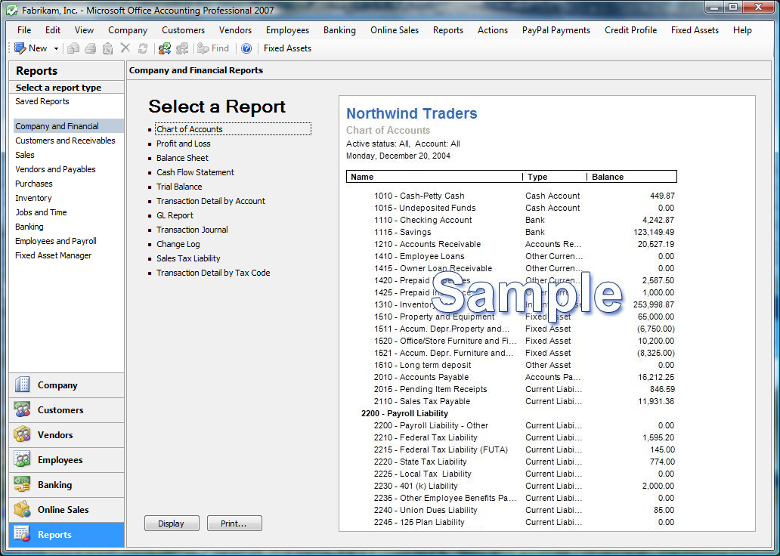Image resolution: width=780 pixels, height=556 pixels.
Task: Open the PayPal Payments menu
Action: tap(556, 29)
